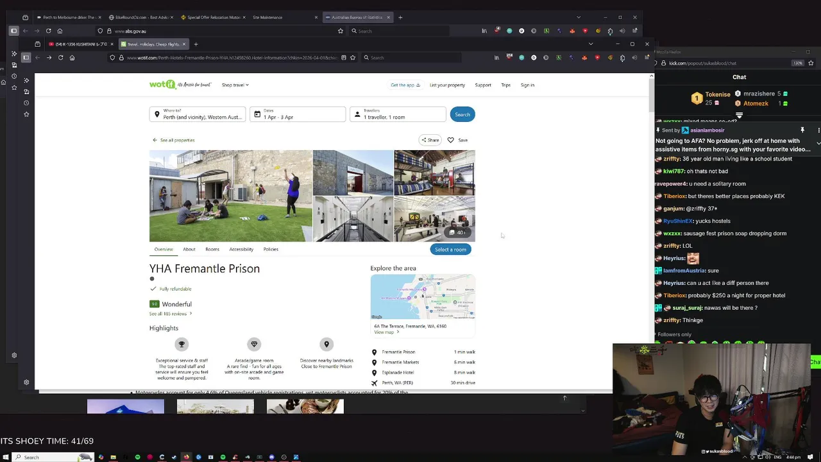Click username Tiberiox saying probably $250 a night
The height and width of the screenshot is (462, 821).
pos(674,295)
